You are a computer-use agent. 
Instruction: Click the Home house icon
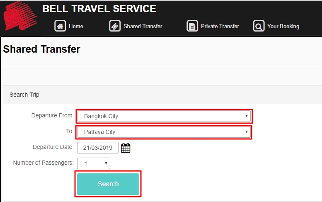pyautogui.click(x=61, y=26)
